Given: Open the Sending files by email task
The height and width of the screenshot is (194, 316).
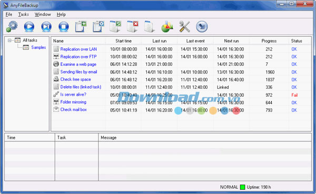Looking at the screenshot, I should [79, 72].
